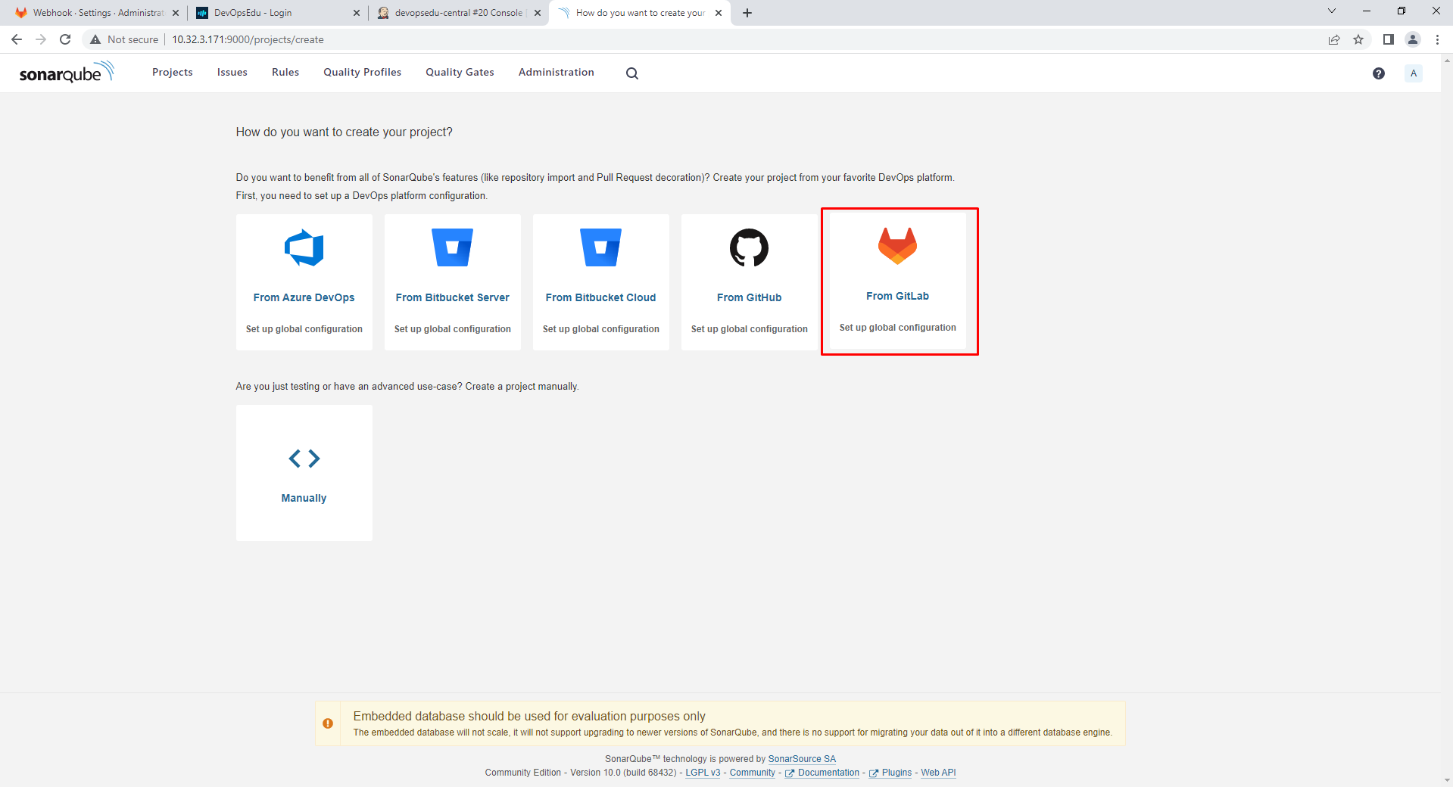This screenshot has width=1453, height=787.
Task: Close the Webhook Settings tab
Action: point(176,13)
